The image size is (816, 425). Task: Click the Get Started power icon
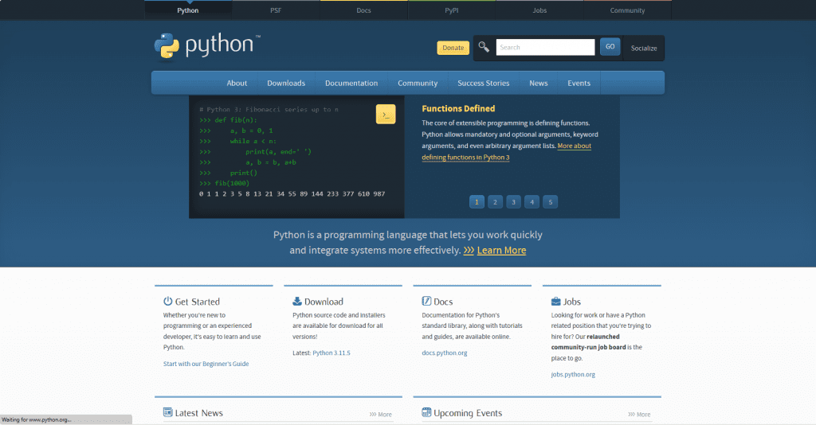click(167, 301)
